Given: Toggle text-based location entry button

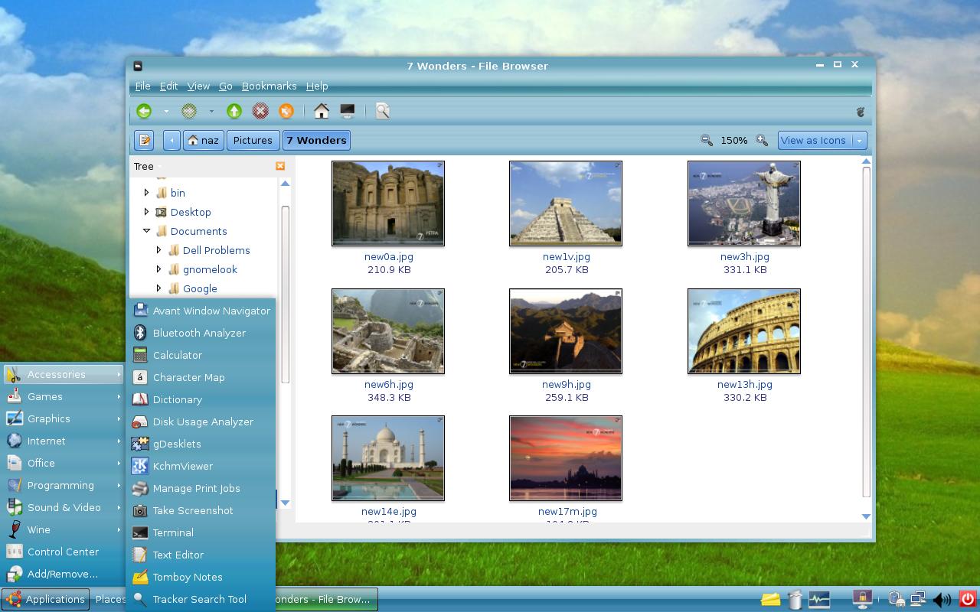Looking at the screenshot, I should pos(144,140).
